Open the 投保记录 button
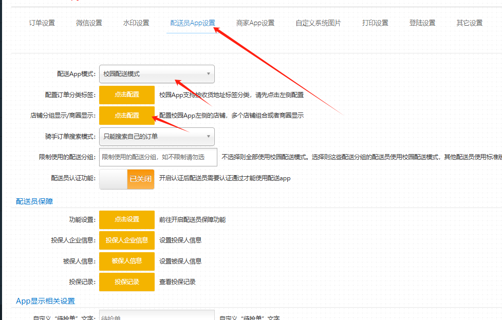The width and height of the screenshot is (502, 320). tap(127, 282)
